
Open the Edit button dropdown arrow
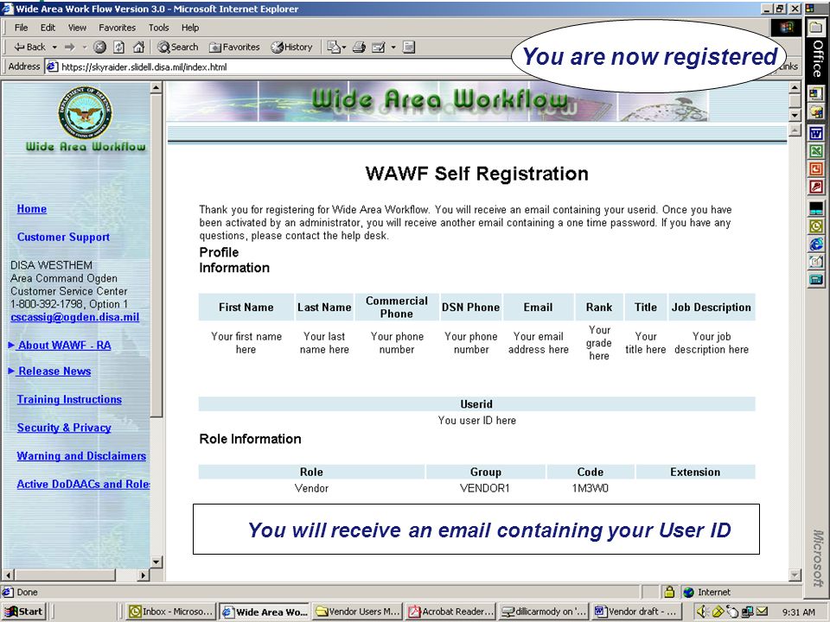(x=393, y=47)
